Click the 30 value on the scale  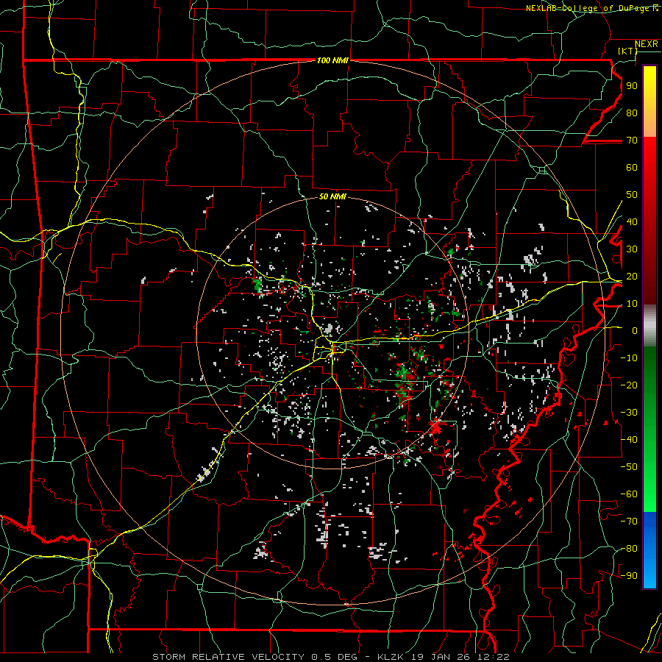[x=632, y=249]
